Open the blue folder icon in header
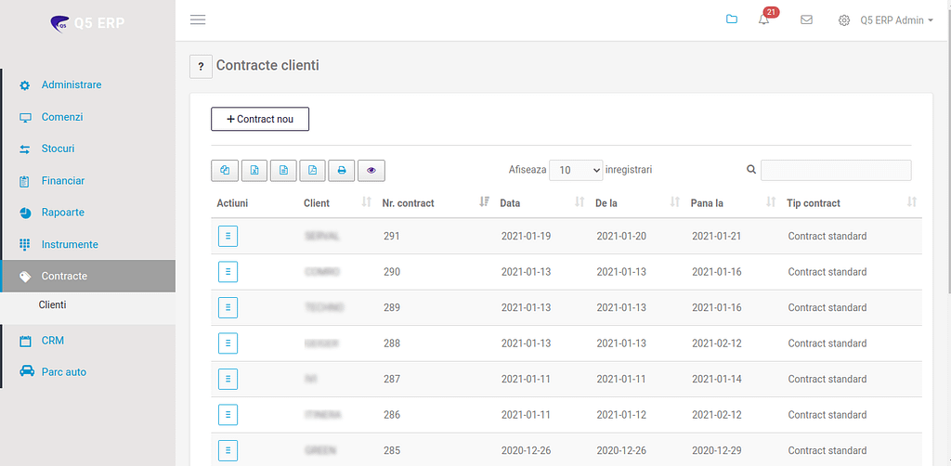This screenshot has height=466, width=951. [732, 19]
